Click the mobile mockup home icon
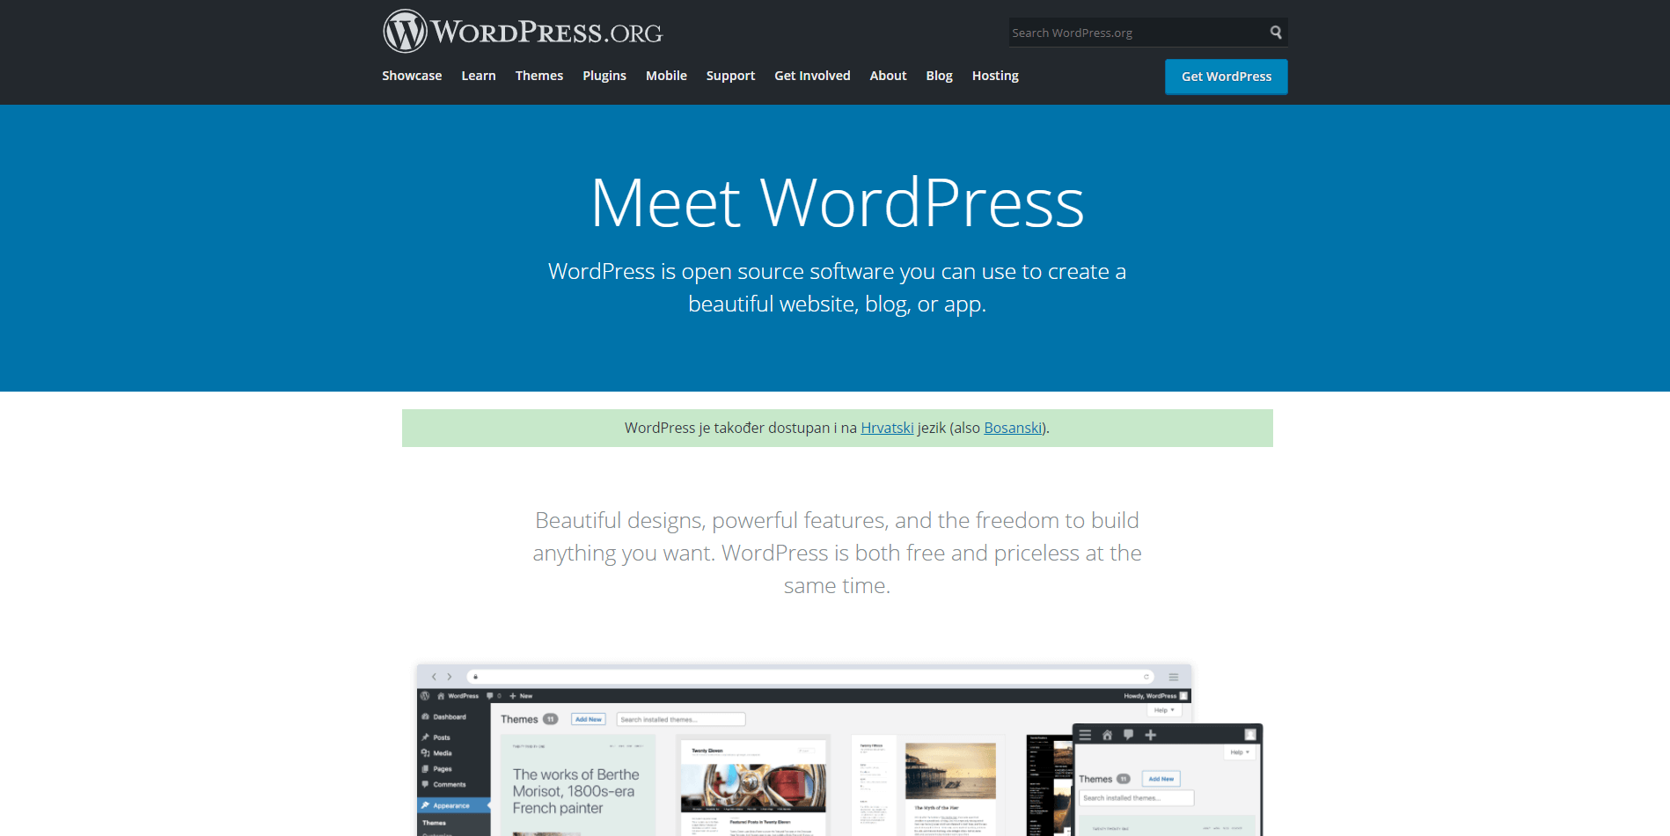This screenshot has height=836, width=1670. pyautogui.click(x=1107, y=735)
